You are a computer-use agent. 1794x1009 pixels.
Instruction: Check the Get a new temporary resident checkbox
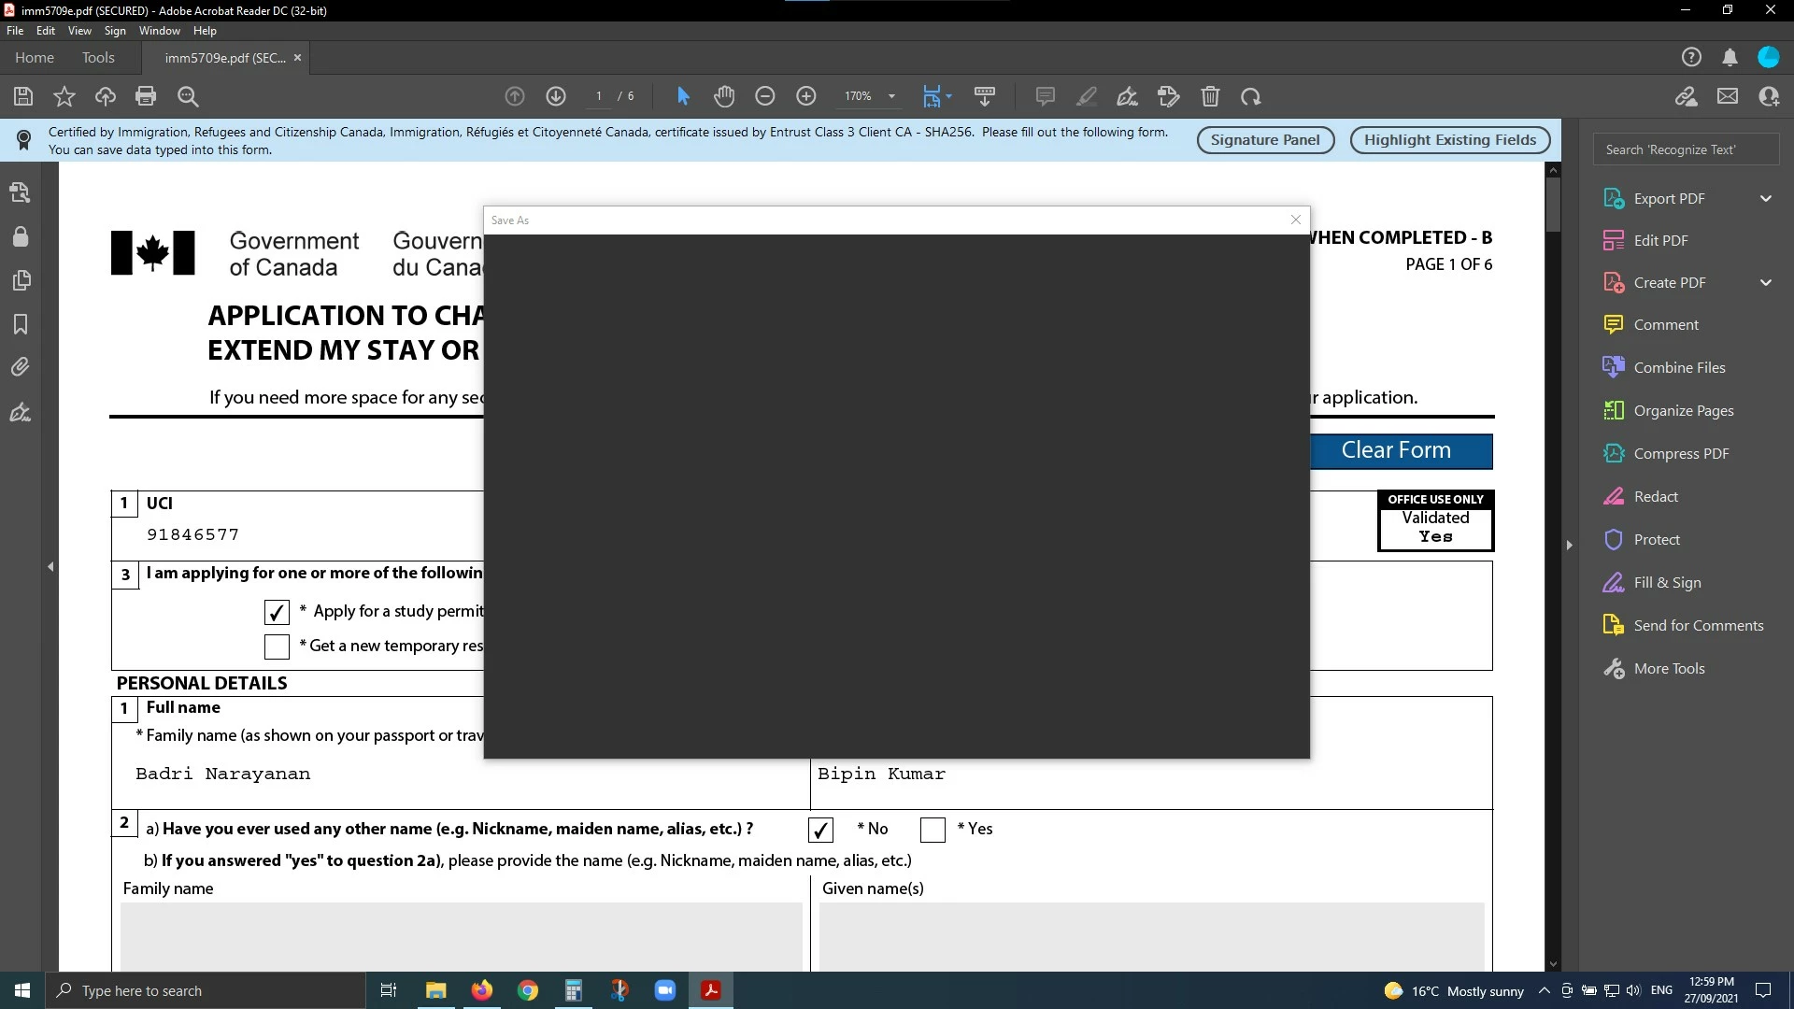(x=277, y=647)
